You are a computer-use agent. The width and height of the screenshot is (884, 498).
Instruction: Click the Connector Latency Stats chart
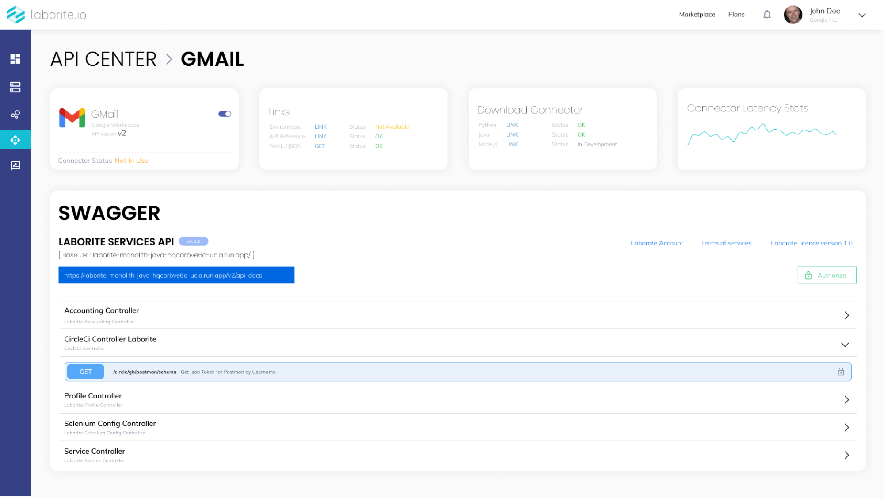click(x=762, y=134)
